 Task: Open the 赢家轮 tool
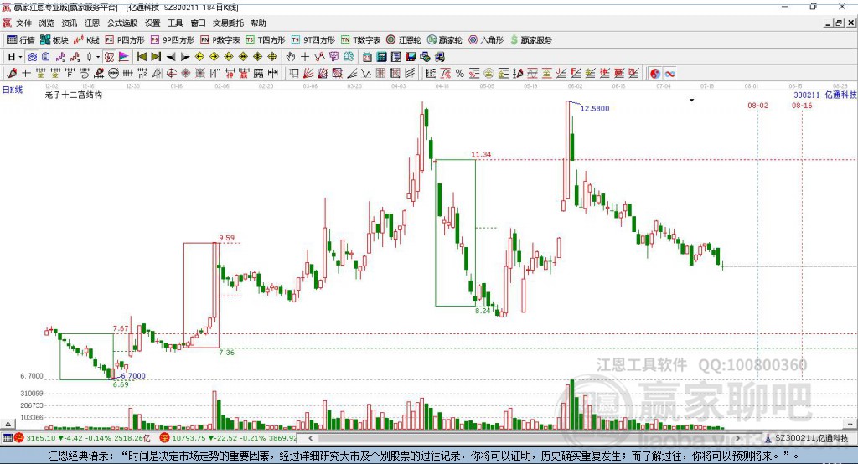point(445,40)
